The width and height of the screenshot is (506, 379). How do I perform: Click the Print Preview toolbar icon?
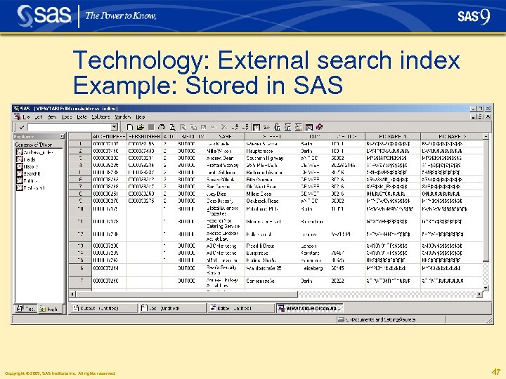[172, 127]
